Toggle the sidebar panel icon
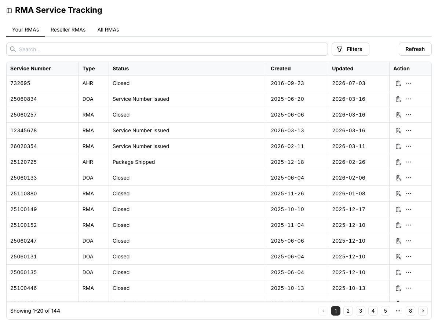The height and width of the screenshot is (324, 438). pyautogui.click(x=9, y=11)
